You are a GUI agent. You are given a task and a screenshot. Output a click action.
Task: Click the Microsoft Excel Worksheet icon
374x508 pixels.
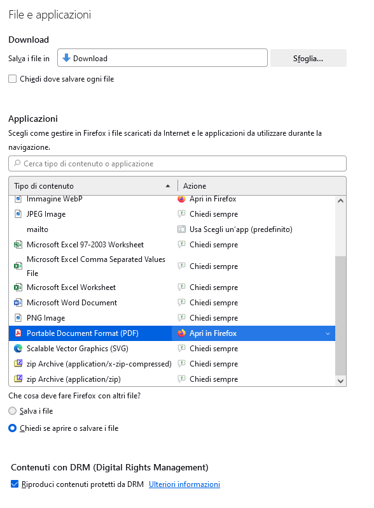[18, 287]
